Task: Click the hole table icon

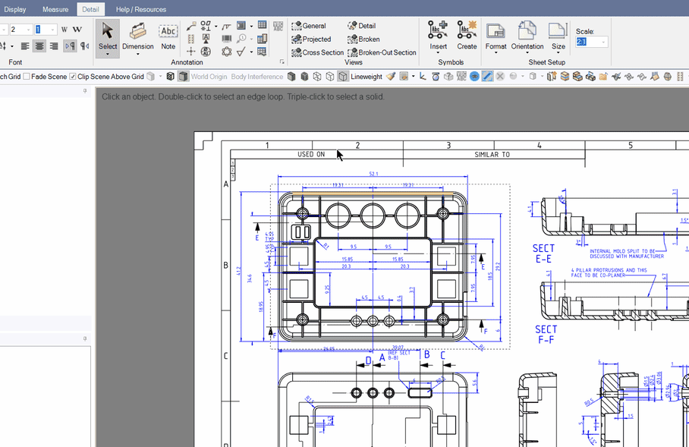Action: click(x=263, y=39)
